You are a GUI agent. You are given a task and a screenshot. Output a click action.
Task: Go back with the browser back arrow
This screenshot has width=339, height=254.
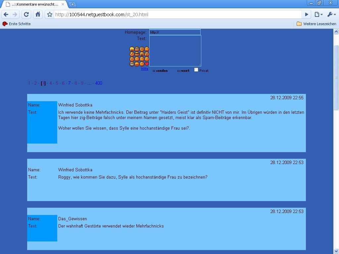coord(6,15)
